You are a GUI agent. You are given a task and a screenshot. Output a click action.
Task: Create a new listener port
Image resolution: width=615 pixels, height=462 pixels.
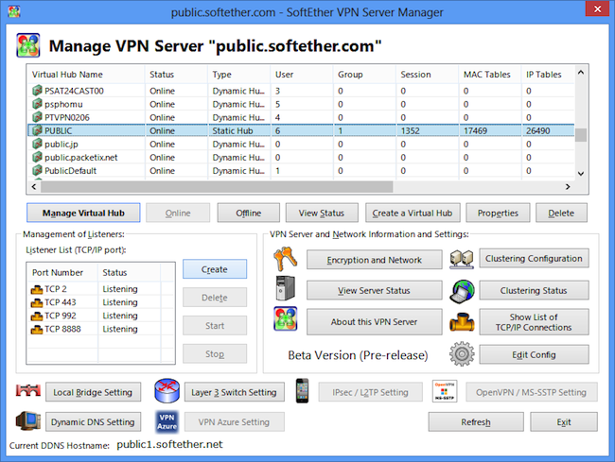pyautogui.click(x=215, y=269)
